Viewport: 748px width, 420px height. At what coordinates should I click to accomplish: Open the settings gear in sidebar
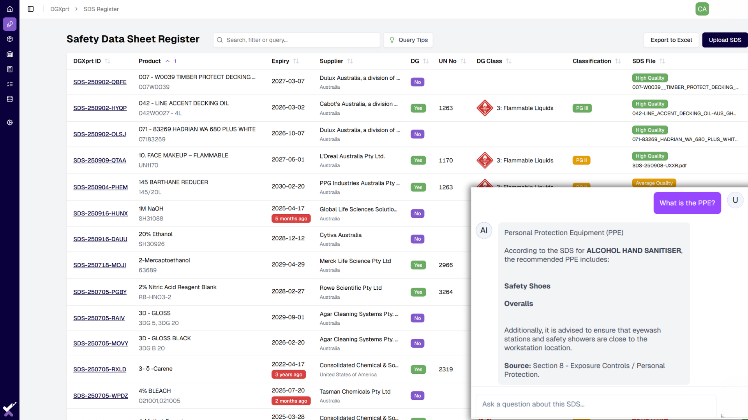[10, 122]
